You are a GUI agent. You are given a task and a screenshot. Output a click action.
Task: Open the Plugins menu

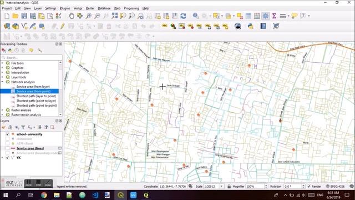click(65, 8)
